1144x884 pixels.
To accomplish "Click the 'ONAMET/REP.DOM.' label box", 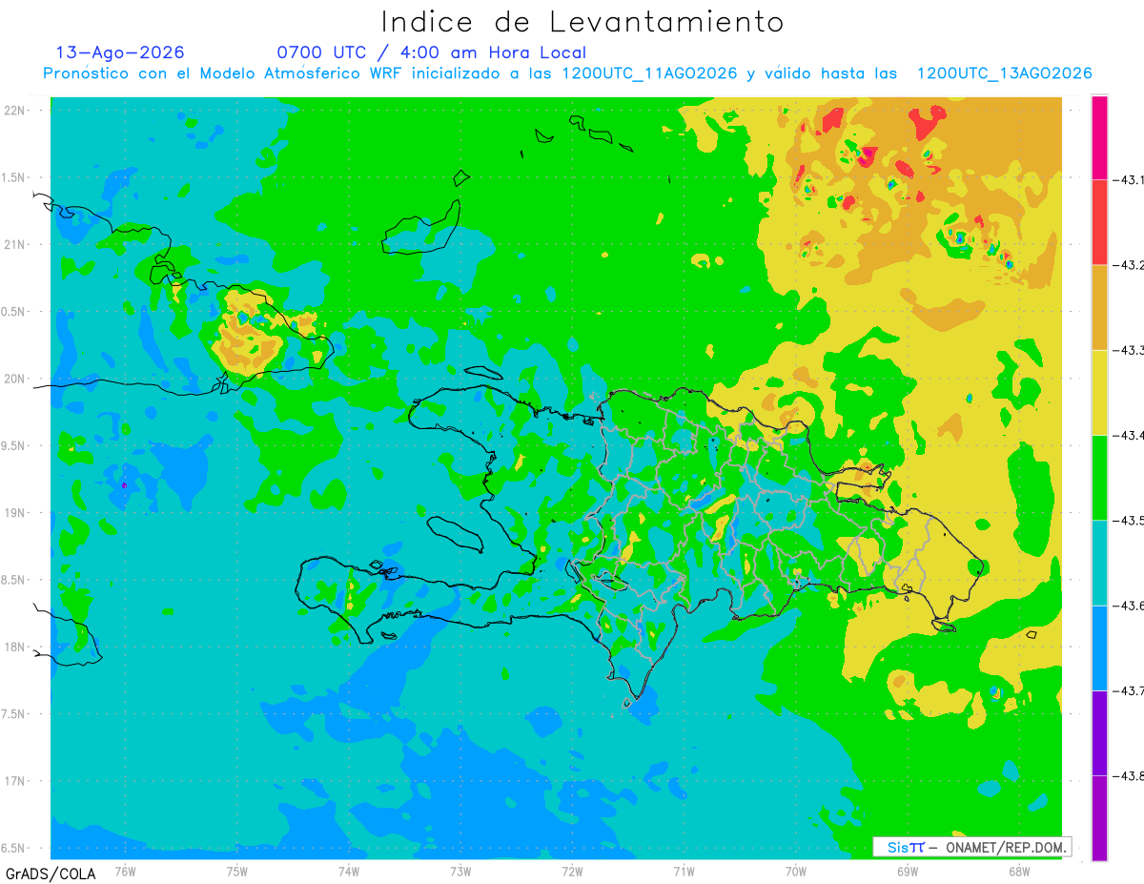I will pyautogui.click(x=971, y=847).
